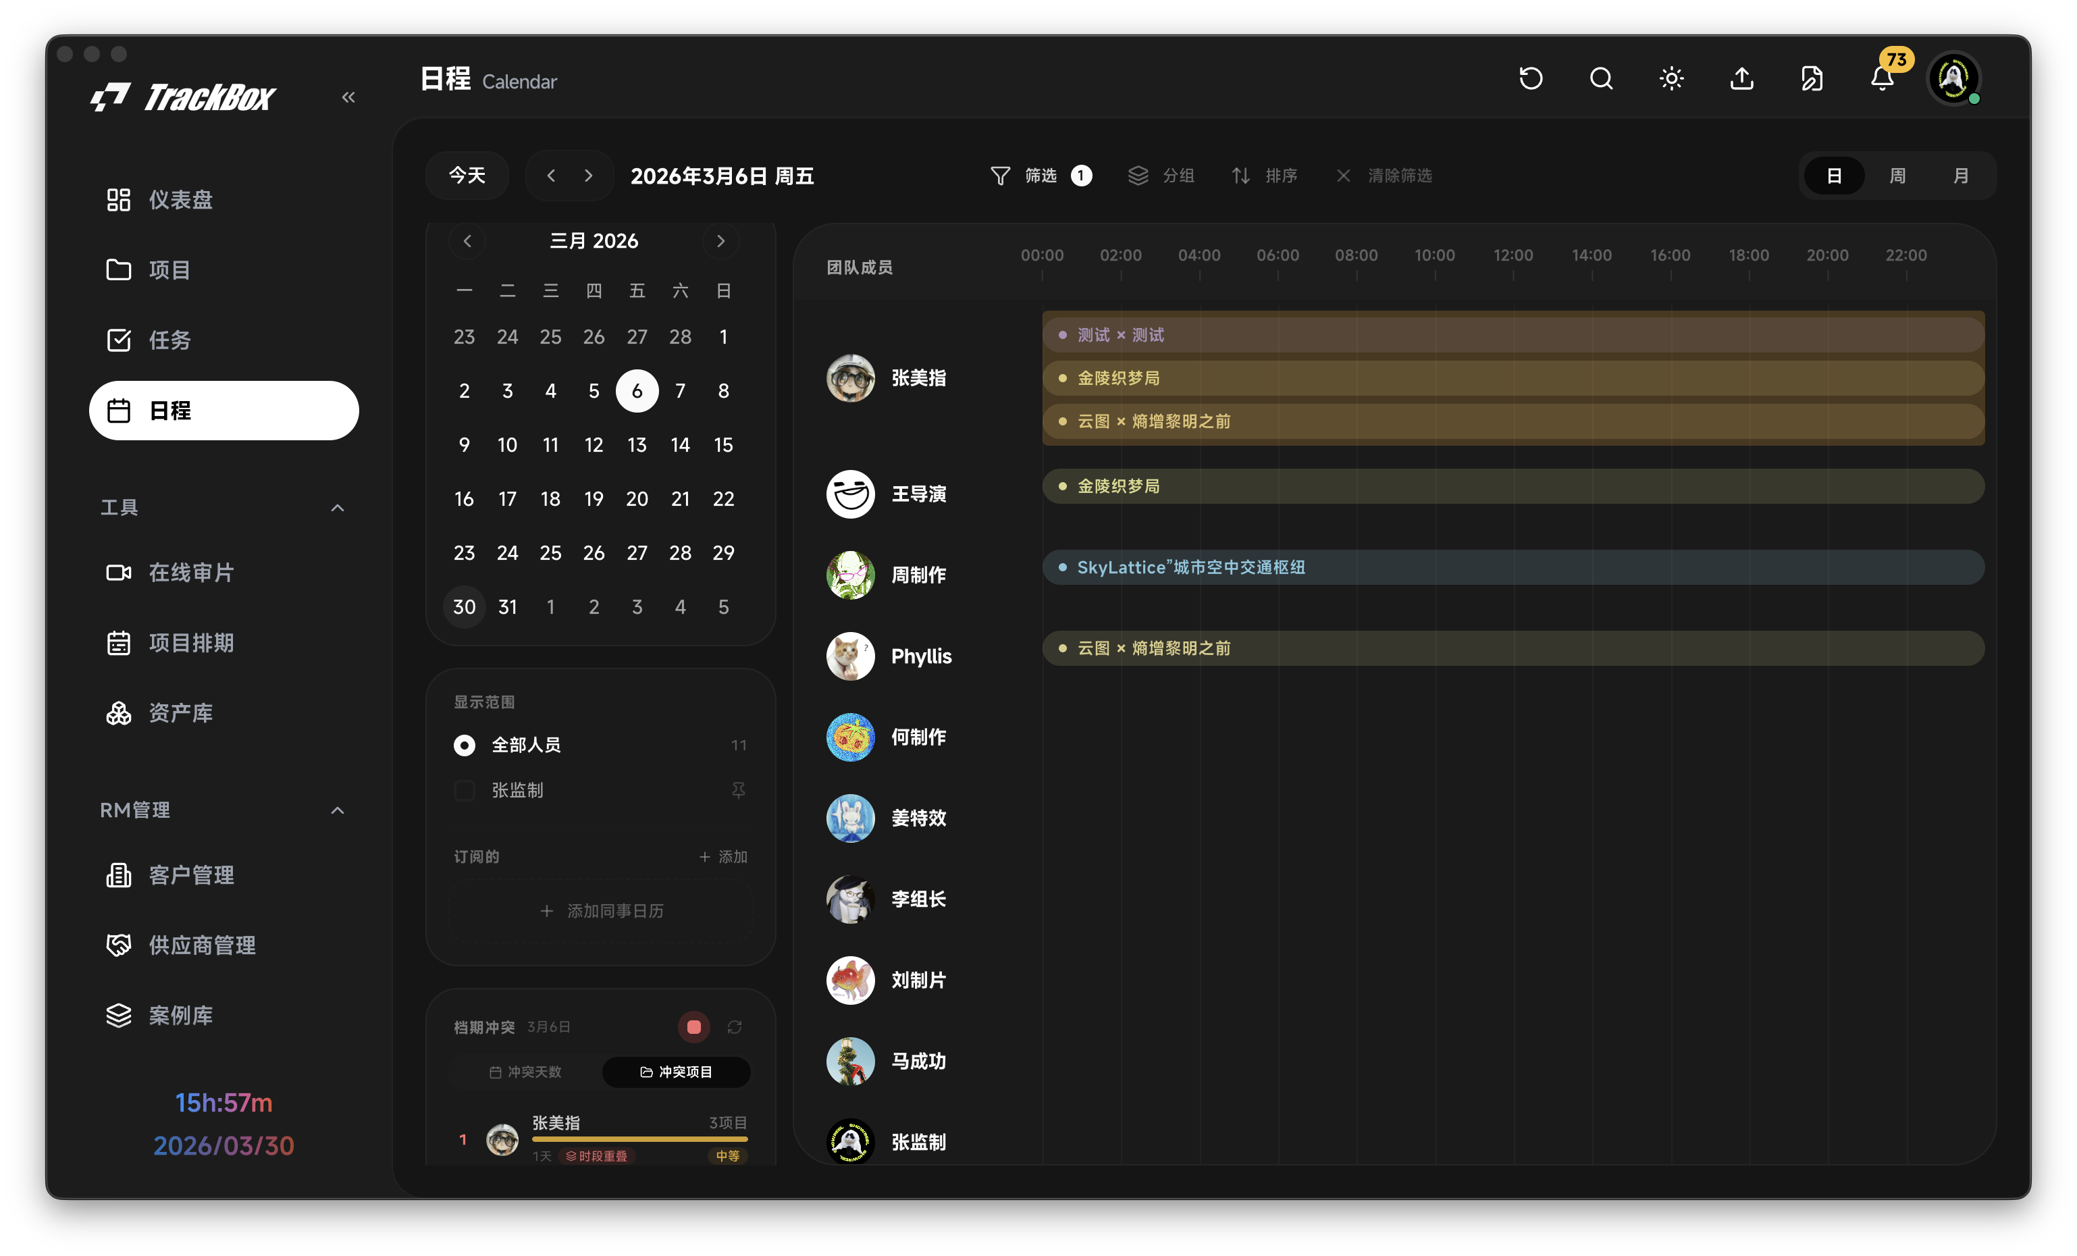Switch to 周 week view

click(1897, 176)
